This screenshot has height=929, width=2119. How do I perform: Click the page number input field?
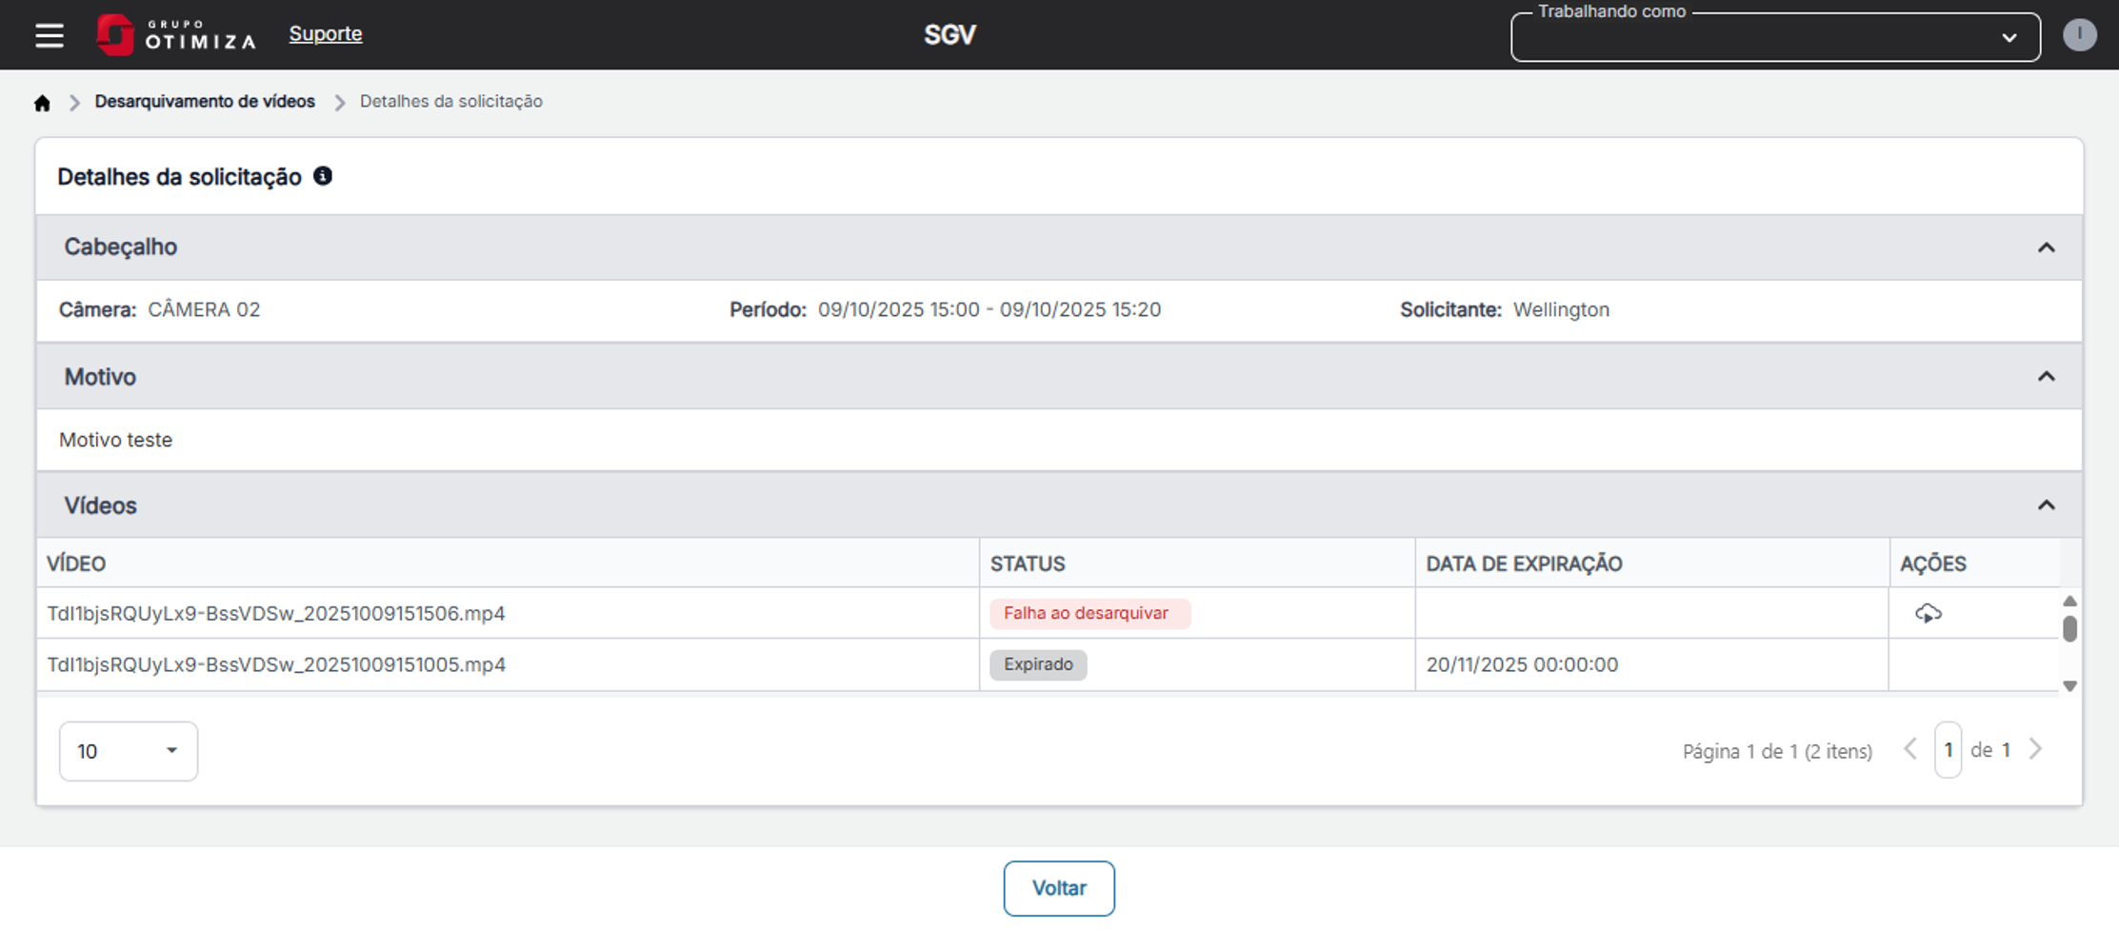(x=1948, y=750)
